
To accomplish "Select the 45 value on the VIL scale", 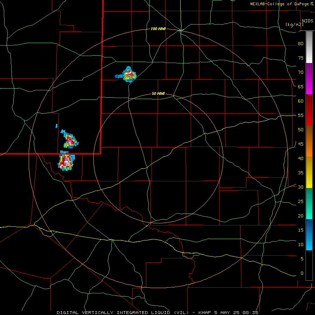I will (x=301, y=144).
